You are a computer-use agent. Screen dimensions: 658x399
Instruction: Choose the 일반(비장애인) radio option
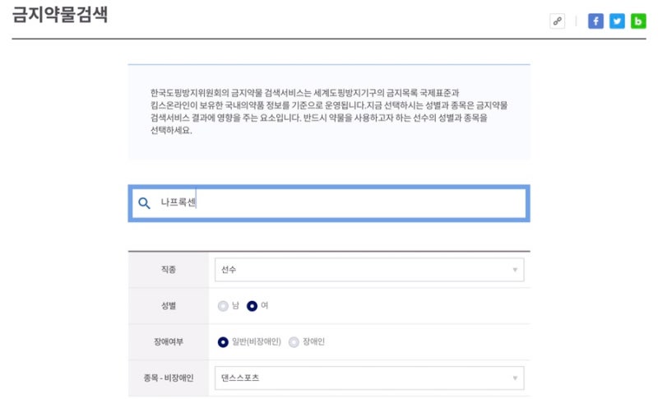click(223, 342)
